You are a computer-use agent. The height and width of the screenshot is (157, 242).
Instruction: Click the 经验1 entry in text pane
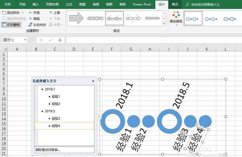56,97
